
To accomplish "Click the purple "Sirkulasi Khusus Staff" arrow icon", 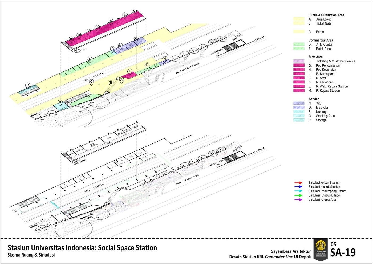I will (x=298, y=199).
